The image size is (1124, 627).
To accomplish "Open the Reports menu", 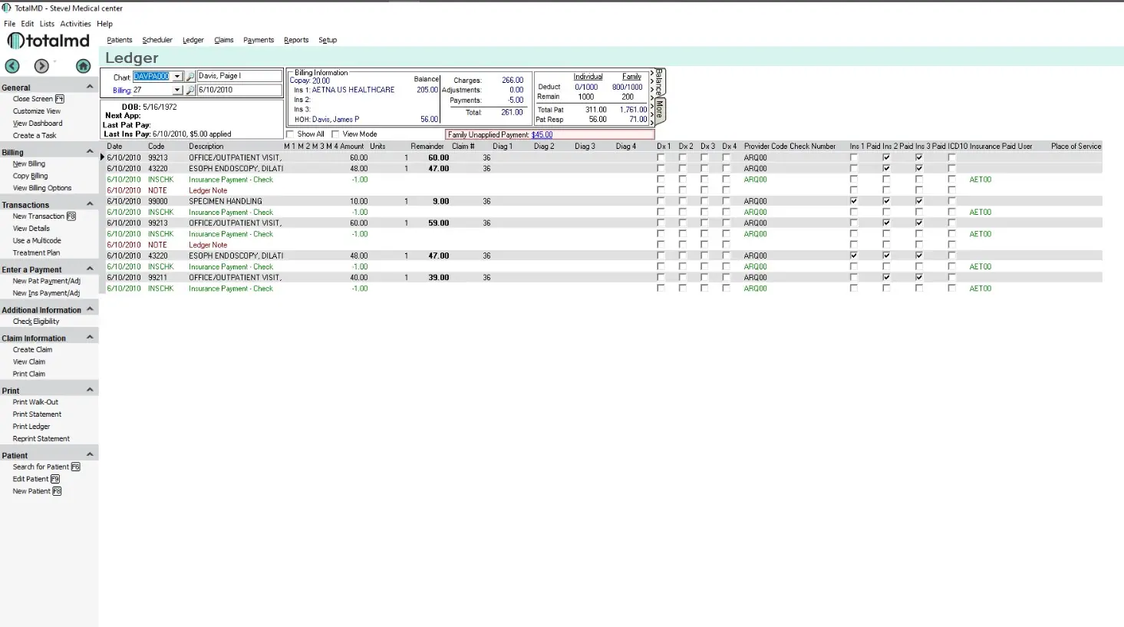I will point(296,40).
